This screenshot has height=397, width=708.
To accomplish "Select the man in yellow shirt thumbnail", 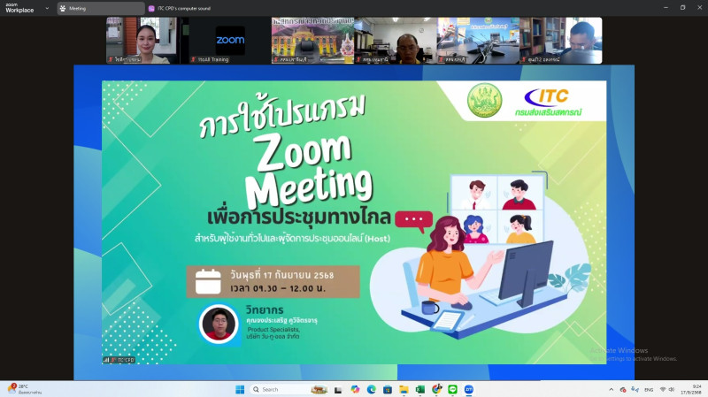I will click(x=395, y=40).
